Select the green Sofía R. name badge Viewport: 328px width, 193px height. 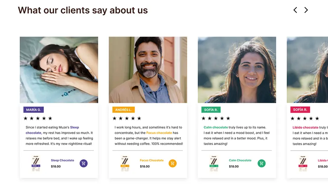[x=211, y=110]
